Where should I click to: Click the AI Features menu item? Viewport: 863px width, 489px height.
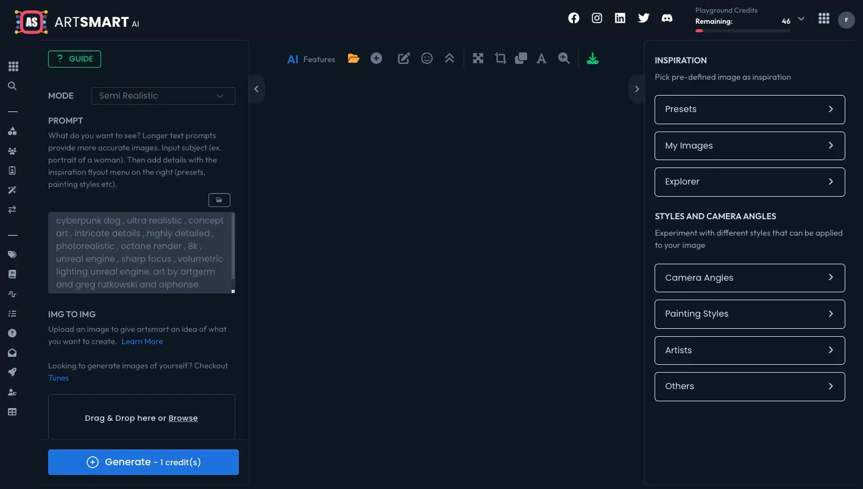(x=311, y=58)
